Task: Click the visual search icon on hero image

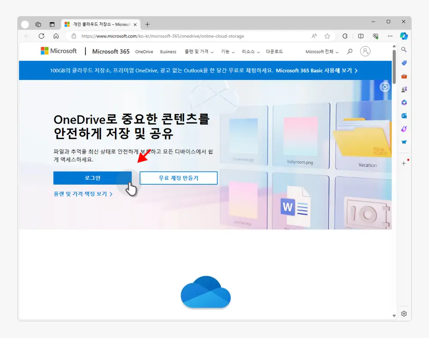Action: 385,87
